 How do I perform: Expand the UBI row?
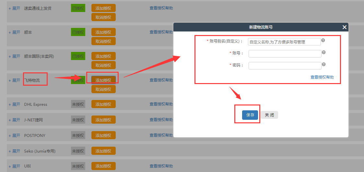(x=14, y=166)
